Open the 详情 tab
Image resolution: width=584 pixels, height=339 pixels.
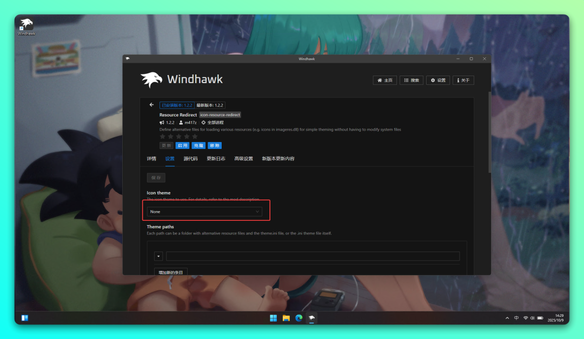click(151, 159)
